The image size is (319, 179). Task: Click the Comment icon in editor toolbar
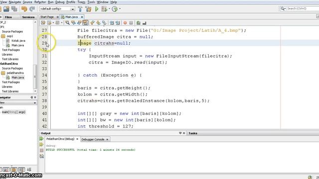coord(139,23)
